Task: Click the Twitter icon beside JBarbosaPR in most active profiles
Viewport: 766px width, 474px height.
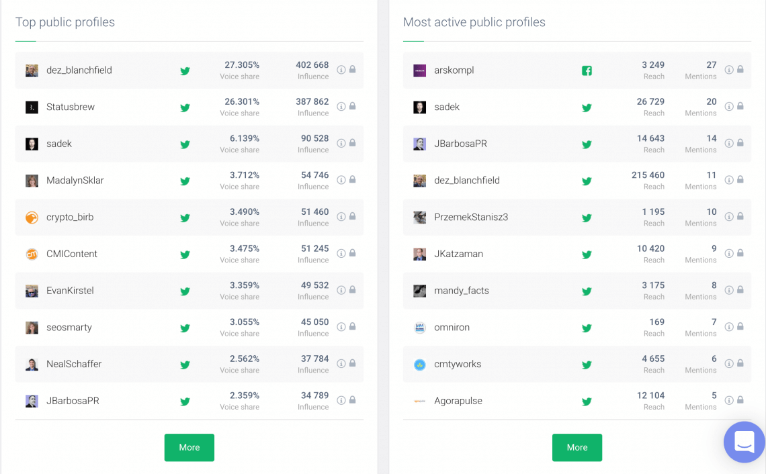Action: tap(587, 144)
